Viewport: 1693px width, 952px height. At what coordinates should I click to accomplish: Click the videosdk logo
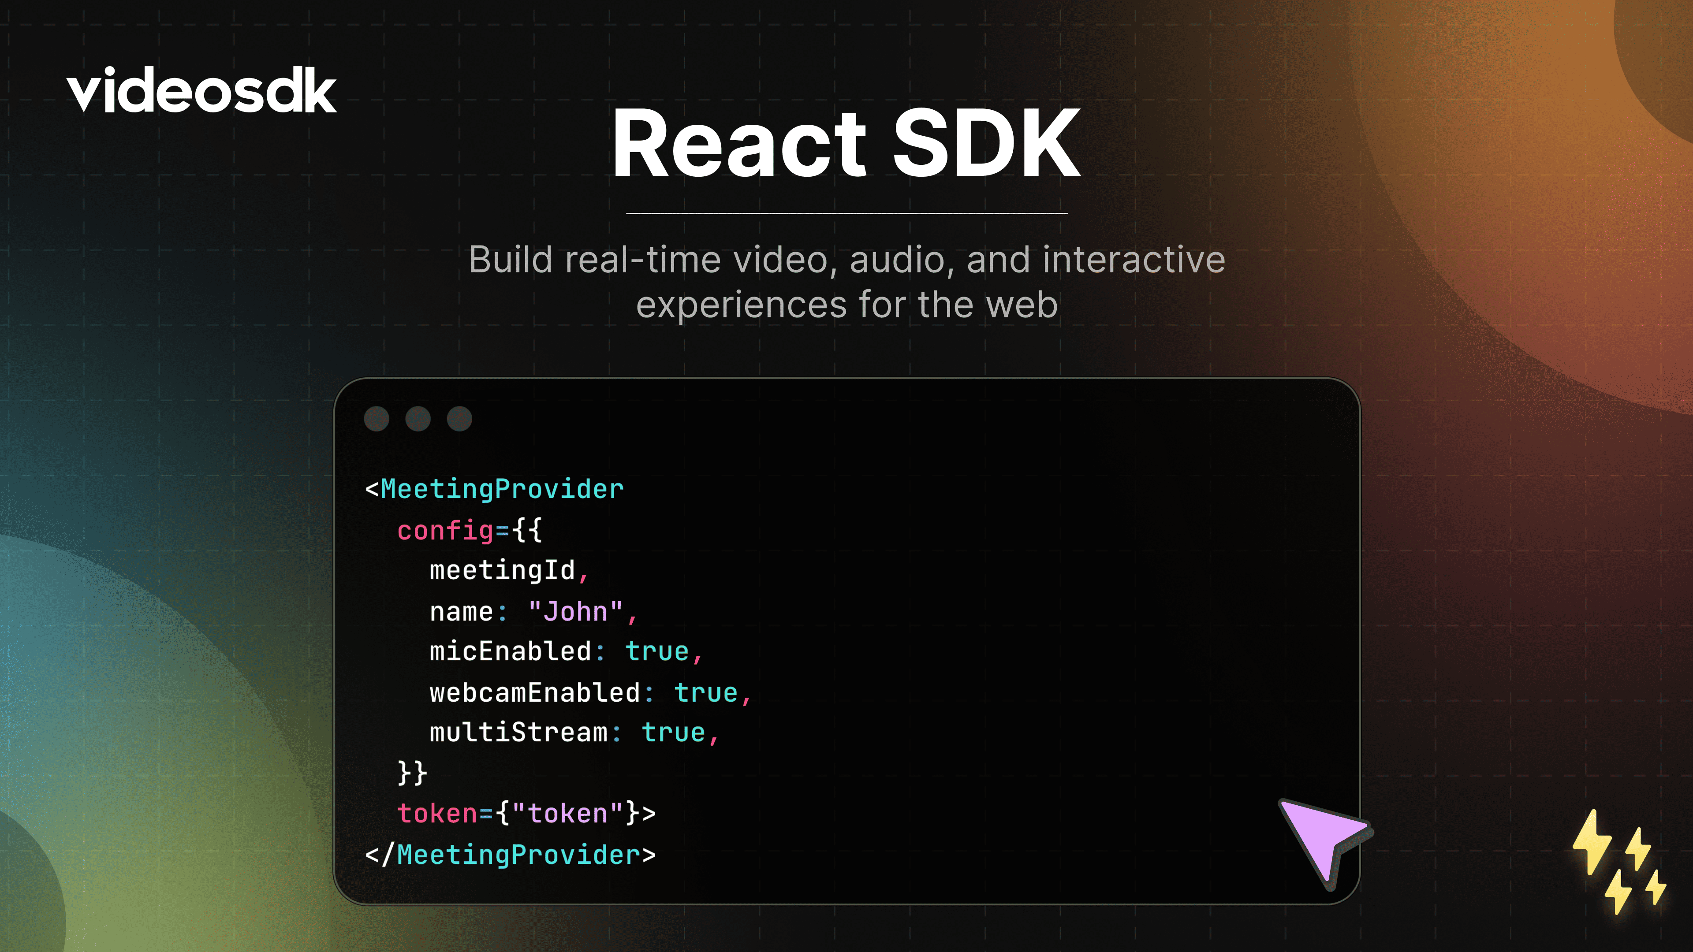[x=201, y=90]
